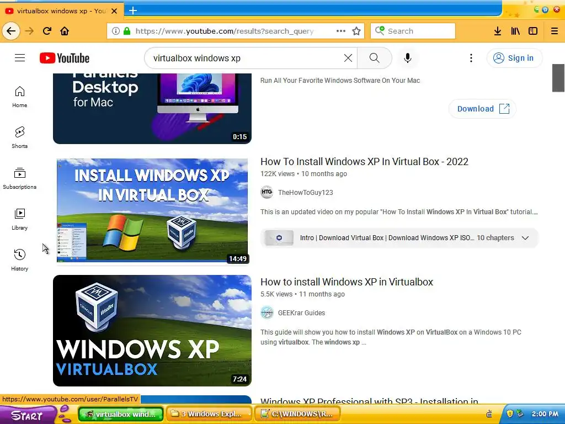Viewport: 565px width, 424px height.
Task: Open the Downloads arrow icon in toolbar
Action: tap(498, 31)
